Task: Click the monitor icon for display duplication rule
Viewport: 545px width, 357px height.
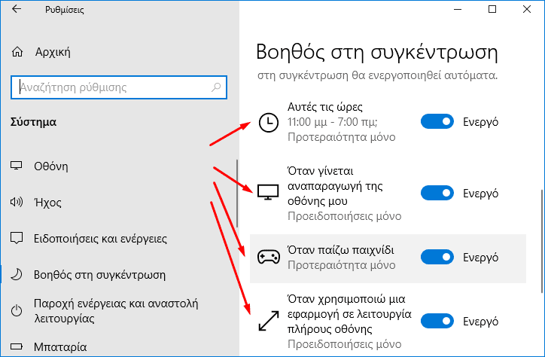Action: point(268,191)
